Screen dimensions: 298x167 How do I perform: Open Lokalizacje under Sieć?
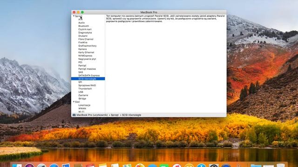click(84, 105)
